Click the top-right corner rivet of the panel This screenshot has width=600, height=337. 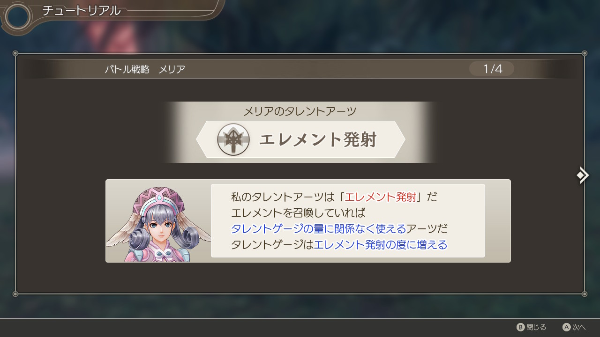(584, 53)
